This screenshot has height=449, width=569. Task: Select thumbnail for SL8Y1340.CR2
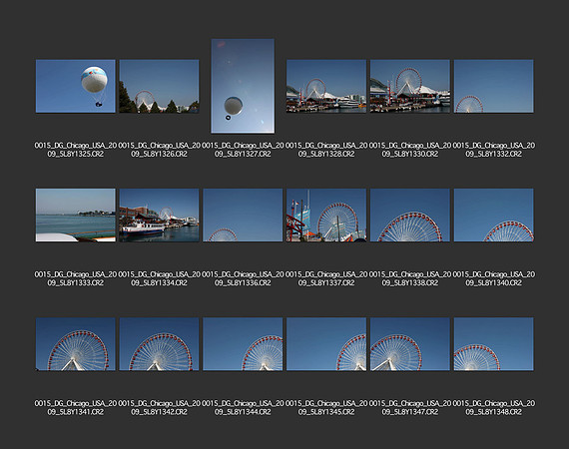coord(493,215)
